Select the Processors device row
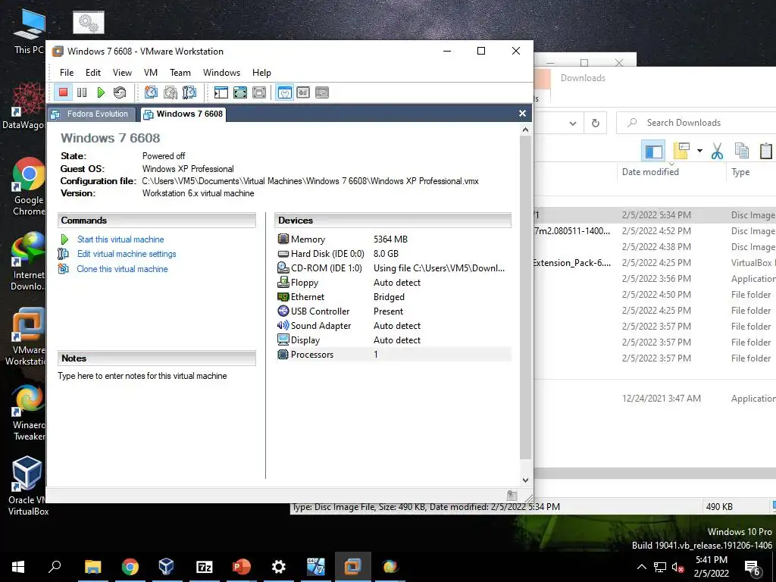 tap(393, 354)
